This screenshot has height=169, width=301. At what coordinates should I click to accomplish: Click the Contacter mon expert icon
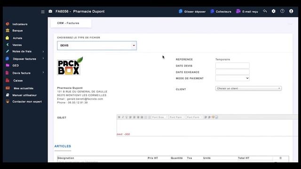(x=8, y=101)
